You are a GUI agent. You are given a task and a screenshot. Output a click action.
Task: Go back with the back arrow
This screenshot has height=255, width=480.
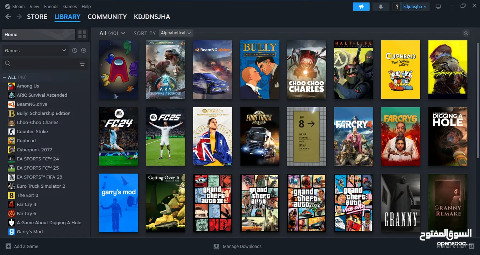coord(8,17)
